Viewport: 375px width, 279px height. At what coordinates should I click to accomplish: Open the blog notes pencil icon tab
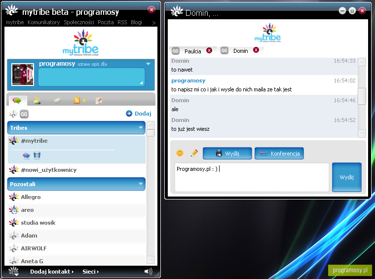(99, 101)
